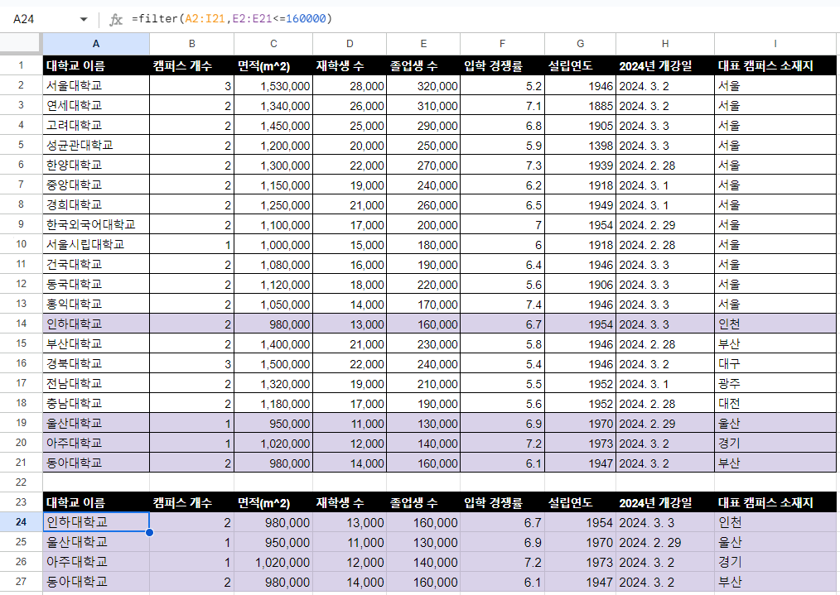Select column E header

pos(423,44)
